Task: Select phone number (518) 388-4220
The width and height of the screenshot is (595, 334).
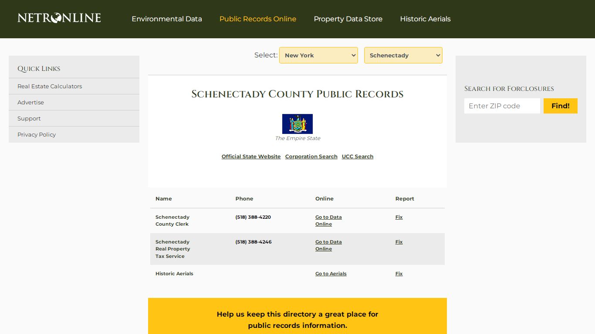Action: click(253, 217)
